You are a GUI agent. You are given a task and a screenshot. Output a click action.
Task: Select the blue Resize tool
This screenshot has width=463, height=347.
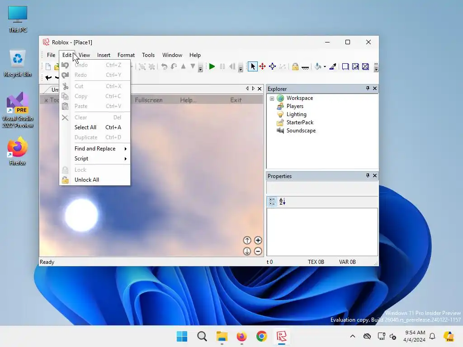[273, 67]
